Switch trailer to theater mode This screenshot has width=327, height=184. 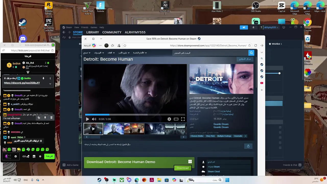(x=176, y=119)
